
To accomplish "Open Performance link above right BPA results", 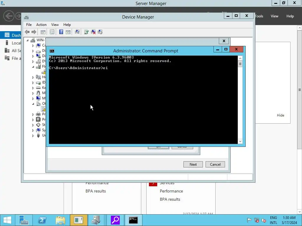I will (x=171, y=191).
